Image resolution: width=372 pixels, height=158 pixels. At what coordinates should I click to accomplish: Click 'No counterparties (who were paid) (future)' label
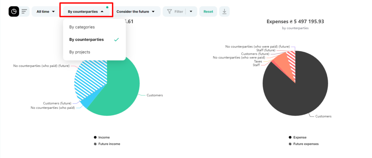(258, 47)
